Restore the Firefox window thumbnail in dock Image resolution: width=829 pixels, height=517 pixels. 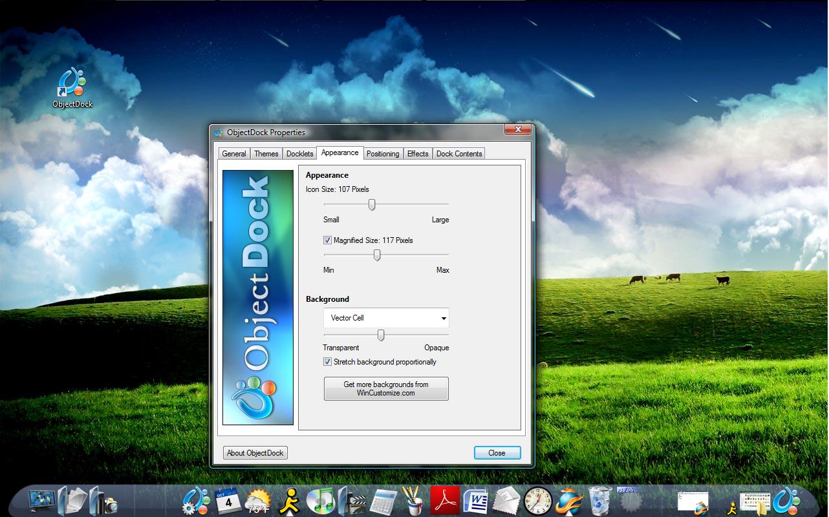tap(693, 503)
